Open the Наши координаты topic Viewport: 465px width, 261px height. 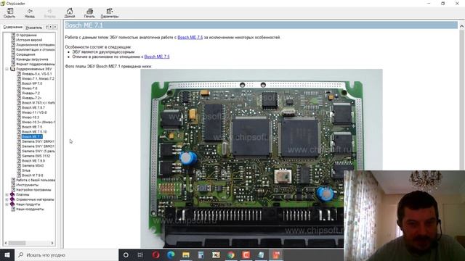(30, 210)
